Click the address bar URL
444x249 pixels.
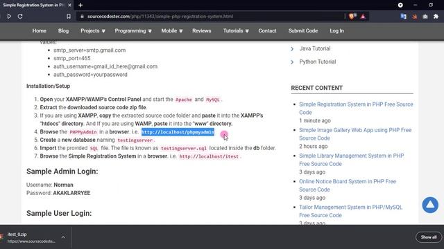pos(160,17)
